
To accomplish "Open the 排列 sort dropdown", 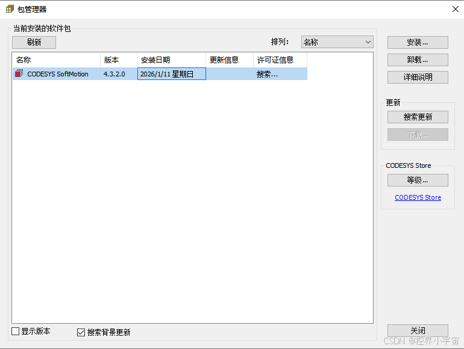I will (337, 42).
